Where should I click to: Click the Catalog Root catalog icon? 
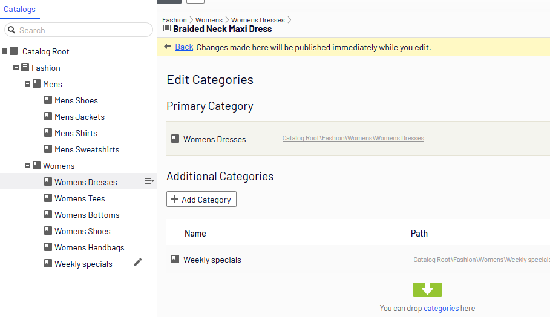(14, 51)
